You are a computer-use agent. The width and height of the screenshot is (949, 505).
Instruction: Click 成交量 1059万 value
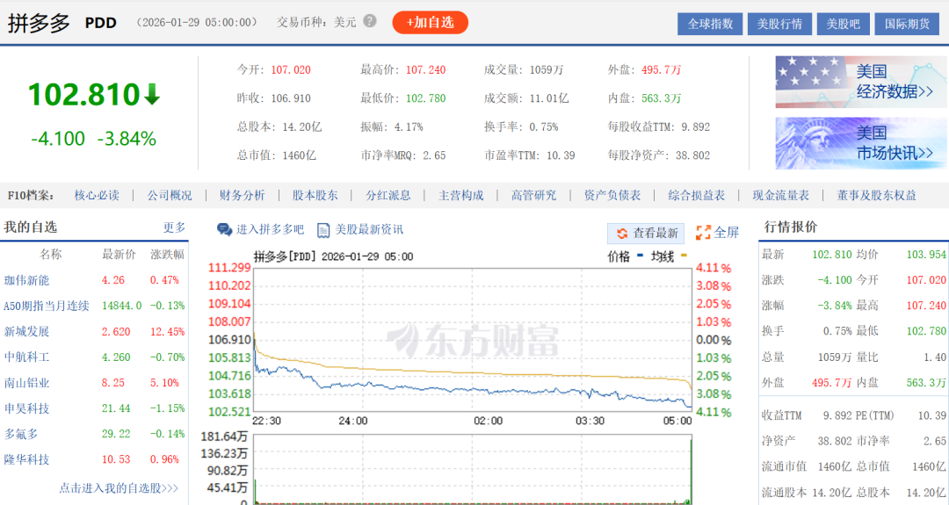pos(547,69)
